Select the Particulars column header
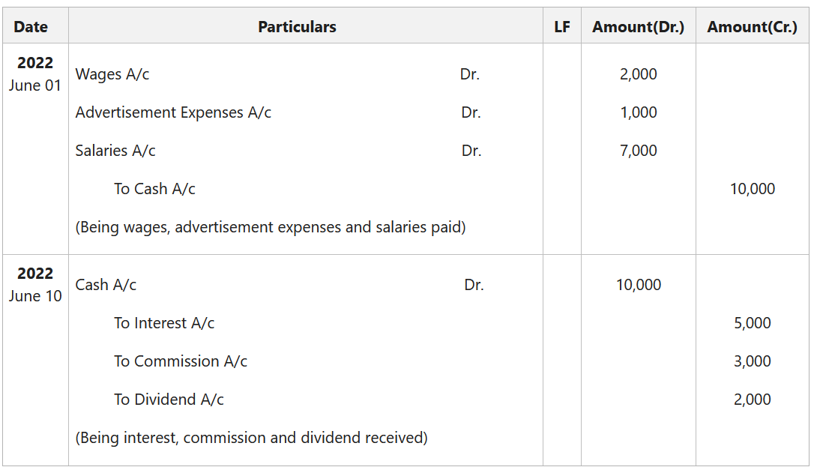The height and width of the screenshot is (476, 817). pos(297,27)
